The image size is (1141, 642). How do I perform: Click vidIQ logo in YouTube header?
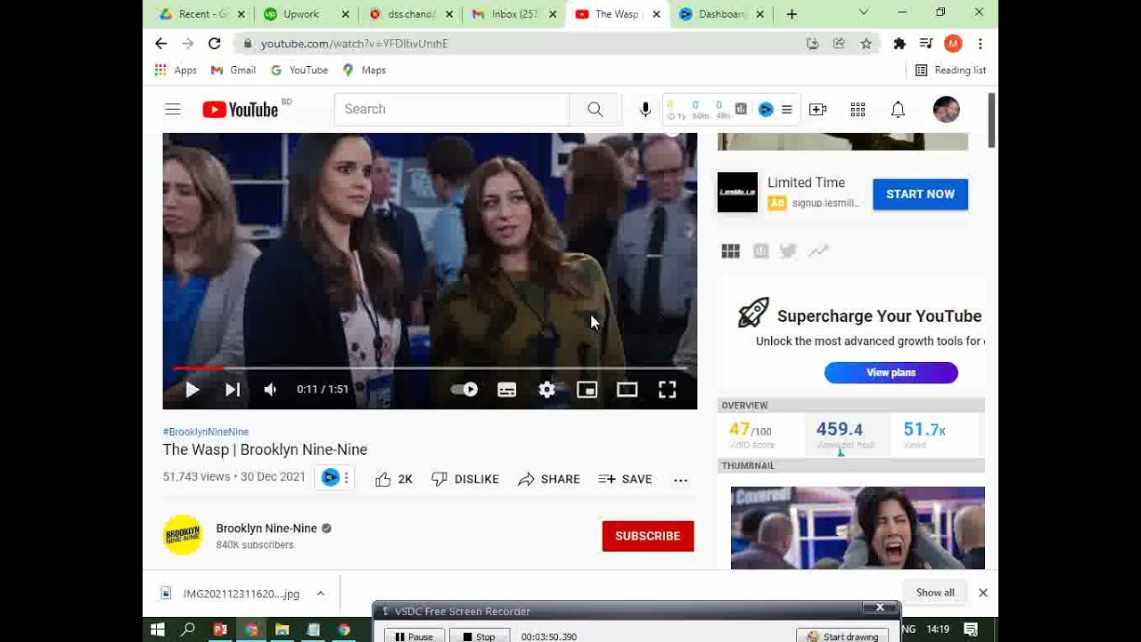pos(766,109)
